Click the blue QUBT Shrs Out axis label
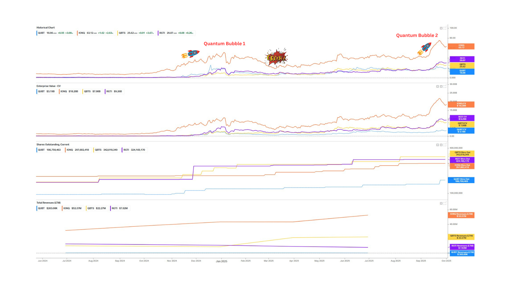The height and width of the screenshot is (287, 511). point(461,180)
